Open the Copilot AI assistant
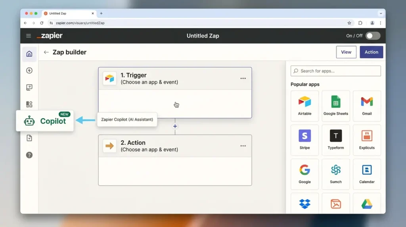The image size is (406, 227). click(x=45, y=121)
